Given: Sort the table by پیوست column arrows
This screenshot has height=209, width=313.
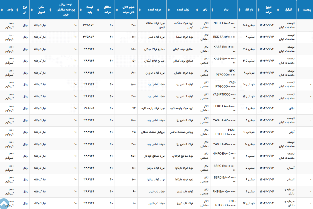Looking at the screenshot, I should pyautogui.click(x=299, y=10).
